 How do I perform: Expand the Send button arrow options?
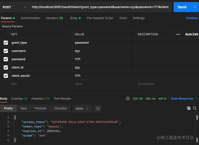(x=195, y=7)
